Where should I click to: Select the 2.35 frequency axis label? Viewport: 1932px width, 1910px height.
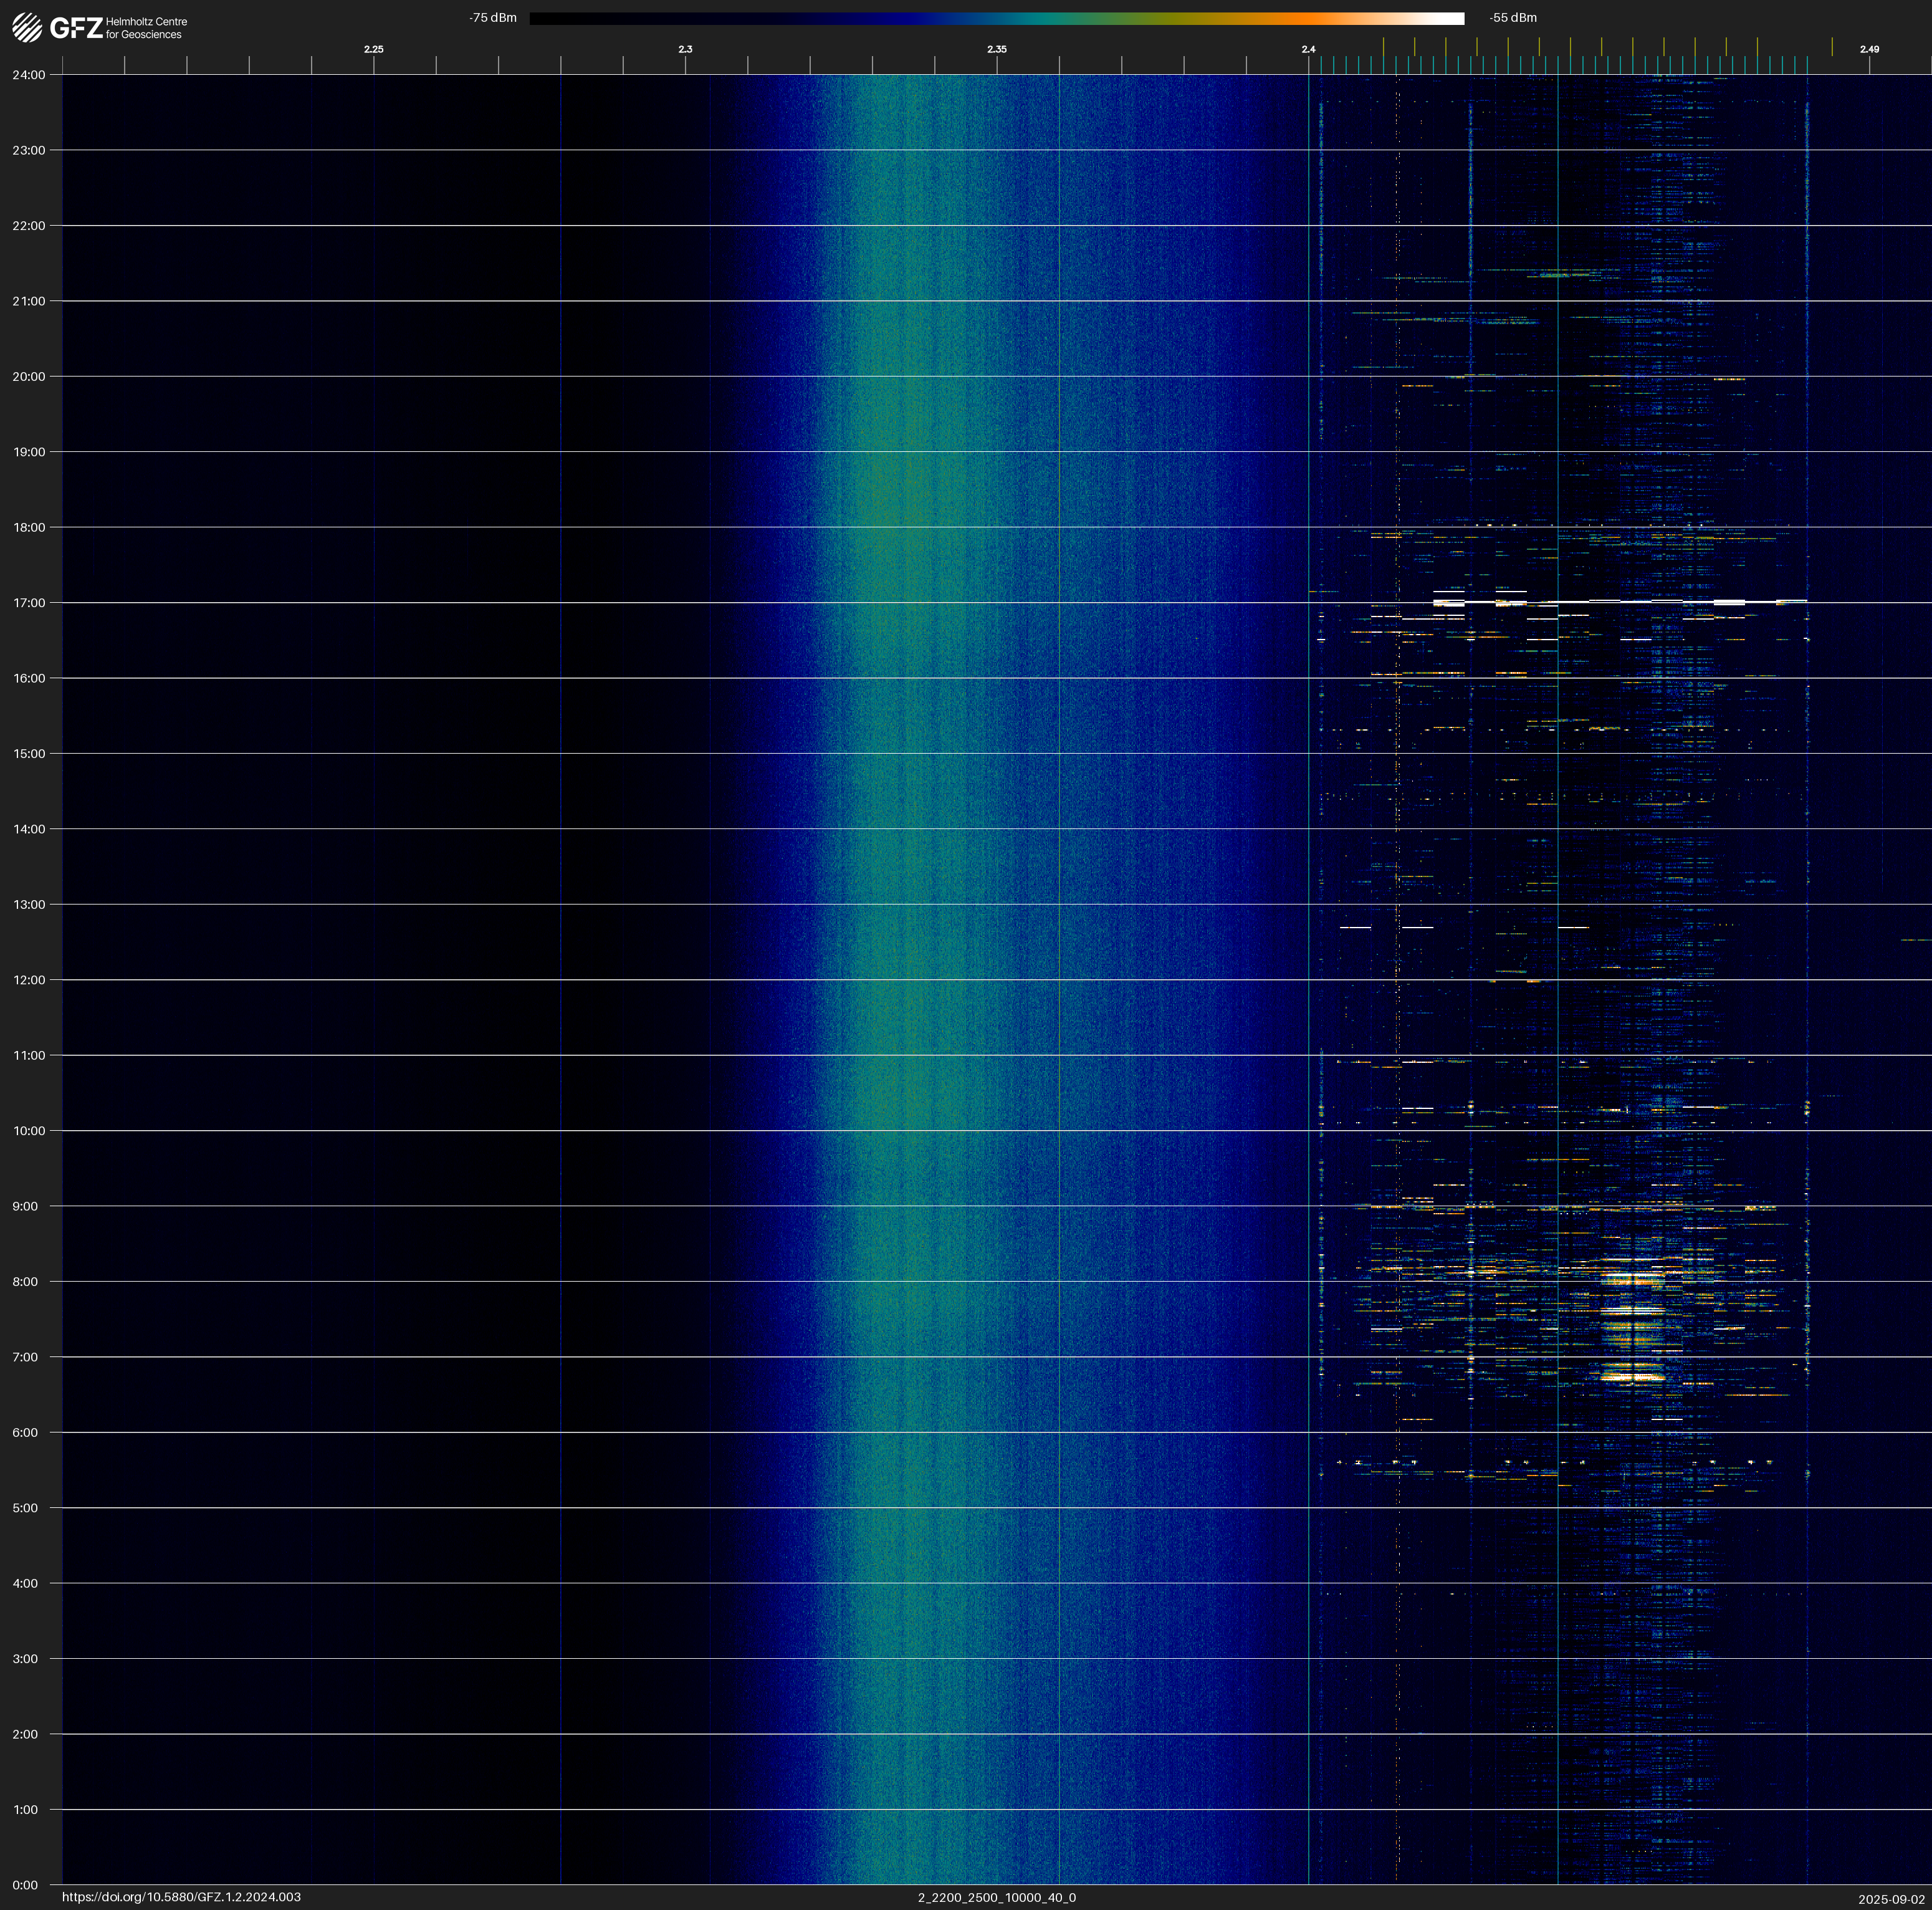[996, 49]
